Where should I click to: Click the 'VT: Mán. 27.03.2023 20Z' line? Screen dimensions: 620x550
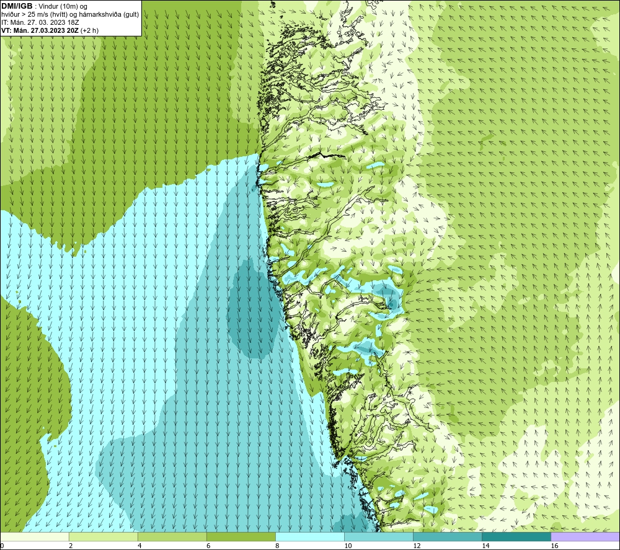coord(50,30)
